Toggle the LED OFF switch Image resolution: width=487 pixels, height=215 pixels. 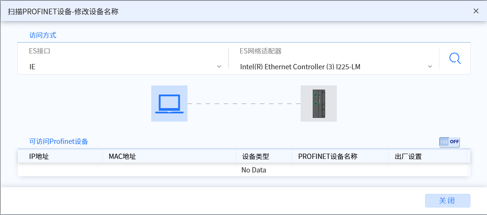tap(449, 142)
